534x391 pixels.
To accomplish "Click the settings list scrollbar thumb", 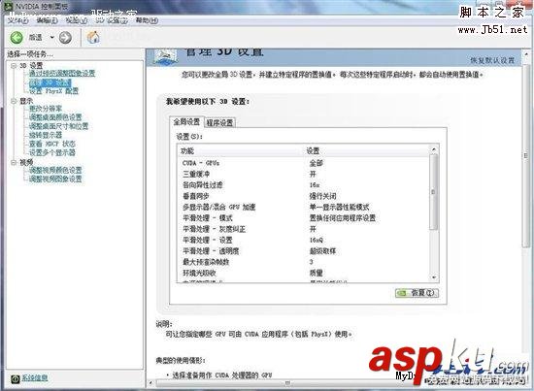I will point(434,192).
